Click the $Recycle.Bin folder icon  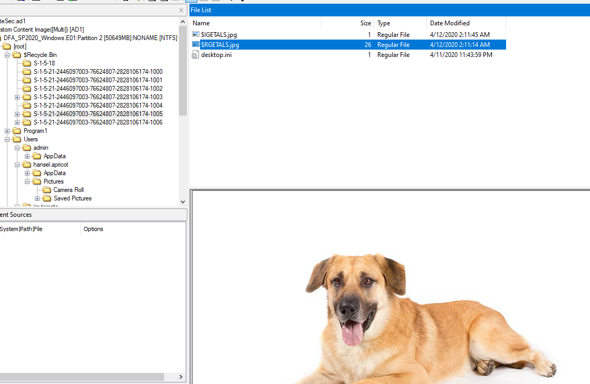tap(17, 55)
